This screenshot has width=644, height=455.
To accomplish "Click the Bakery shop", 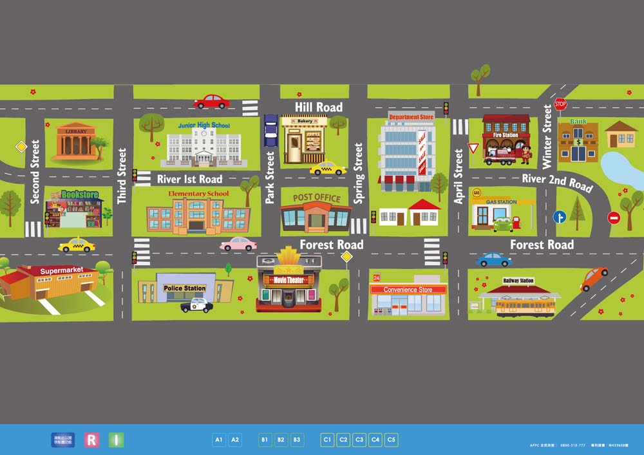I will 305,140.
